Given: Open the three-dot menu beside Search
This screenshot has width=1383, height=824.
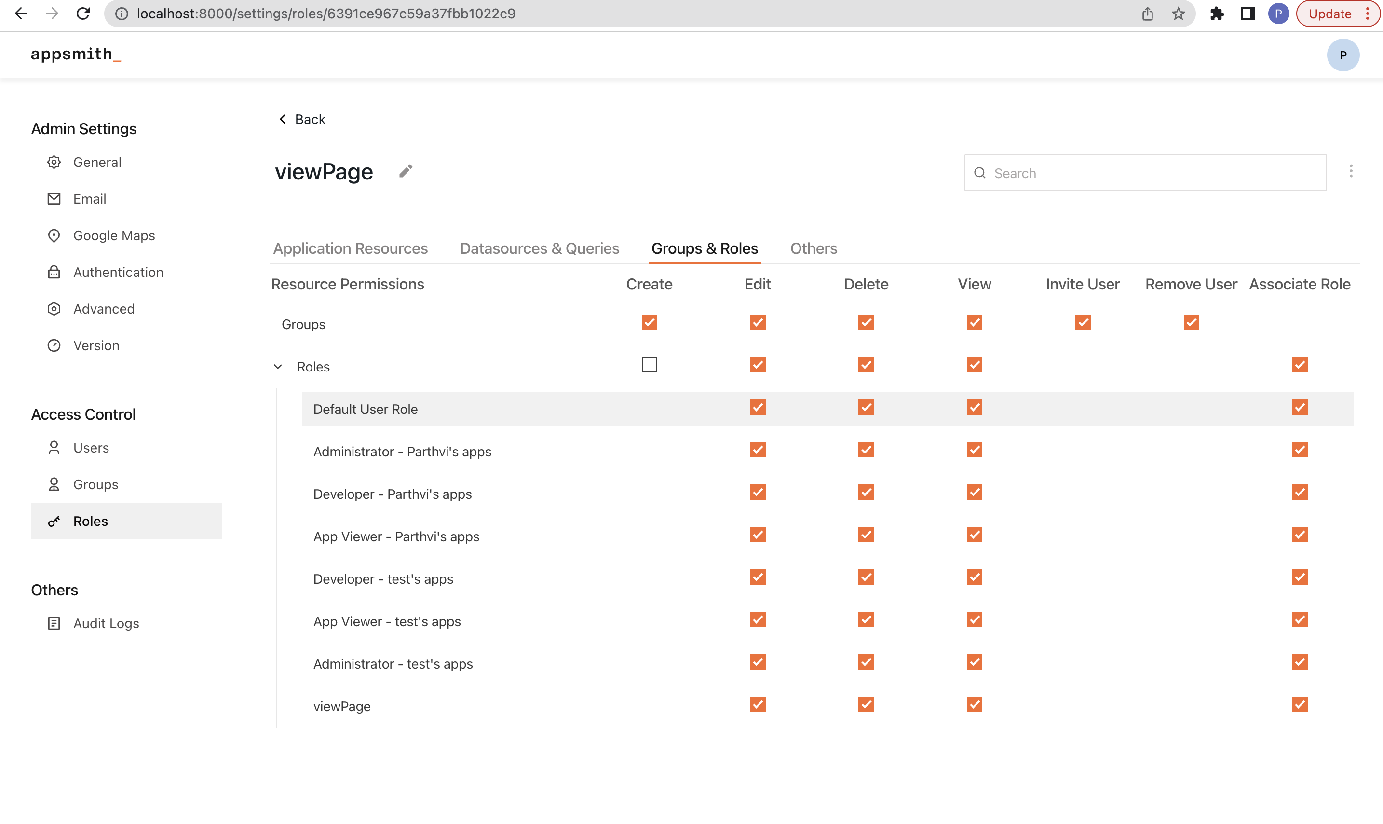Looking at the screenshot, I should coord(1351,171).
